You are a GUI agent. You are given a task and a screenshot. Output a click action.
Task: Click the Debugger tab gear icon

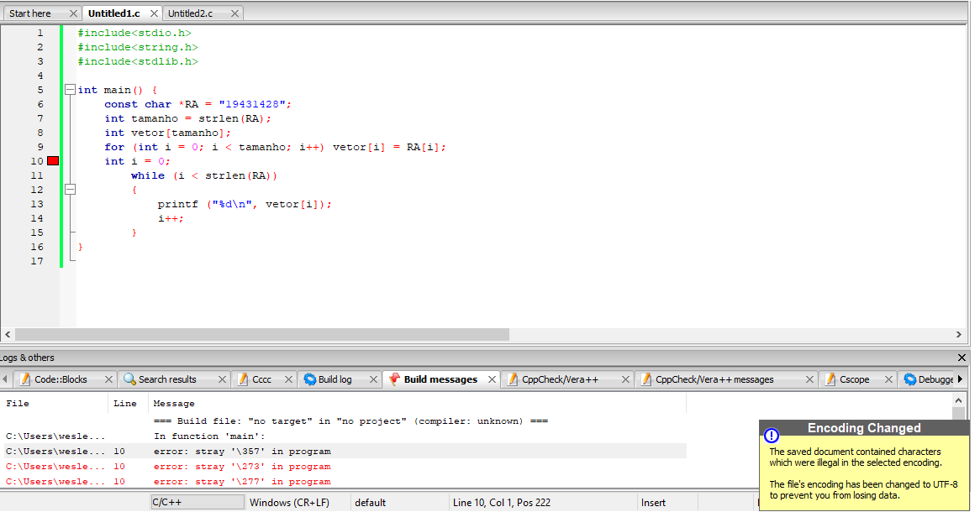[910, 379]
